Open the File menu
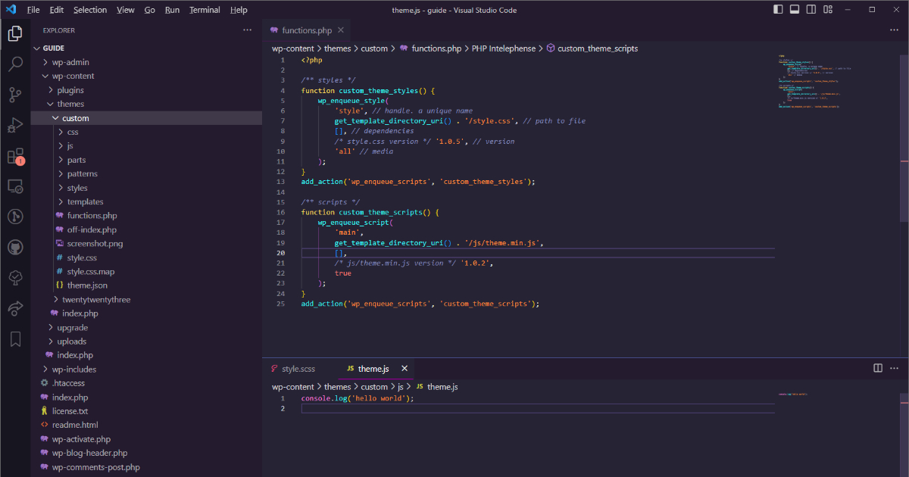Screen dimensions: 909x477 click(33, 10)
